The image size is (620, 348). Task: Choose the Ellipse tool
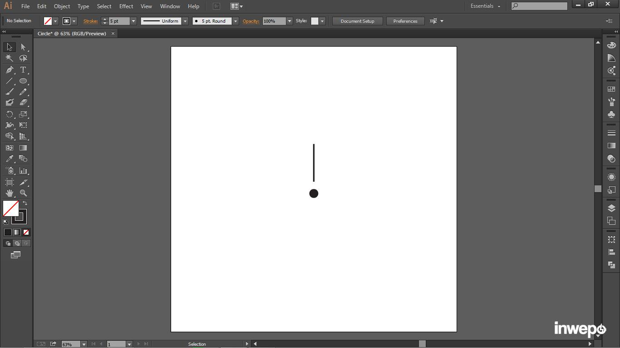click(x=23, y=81)
